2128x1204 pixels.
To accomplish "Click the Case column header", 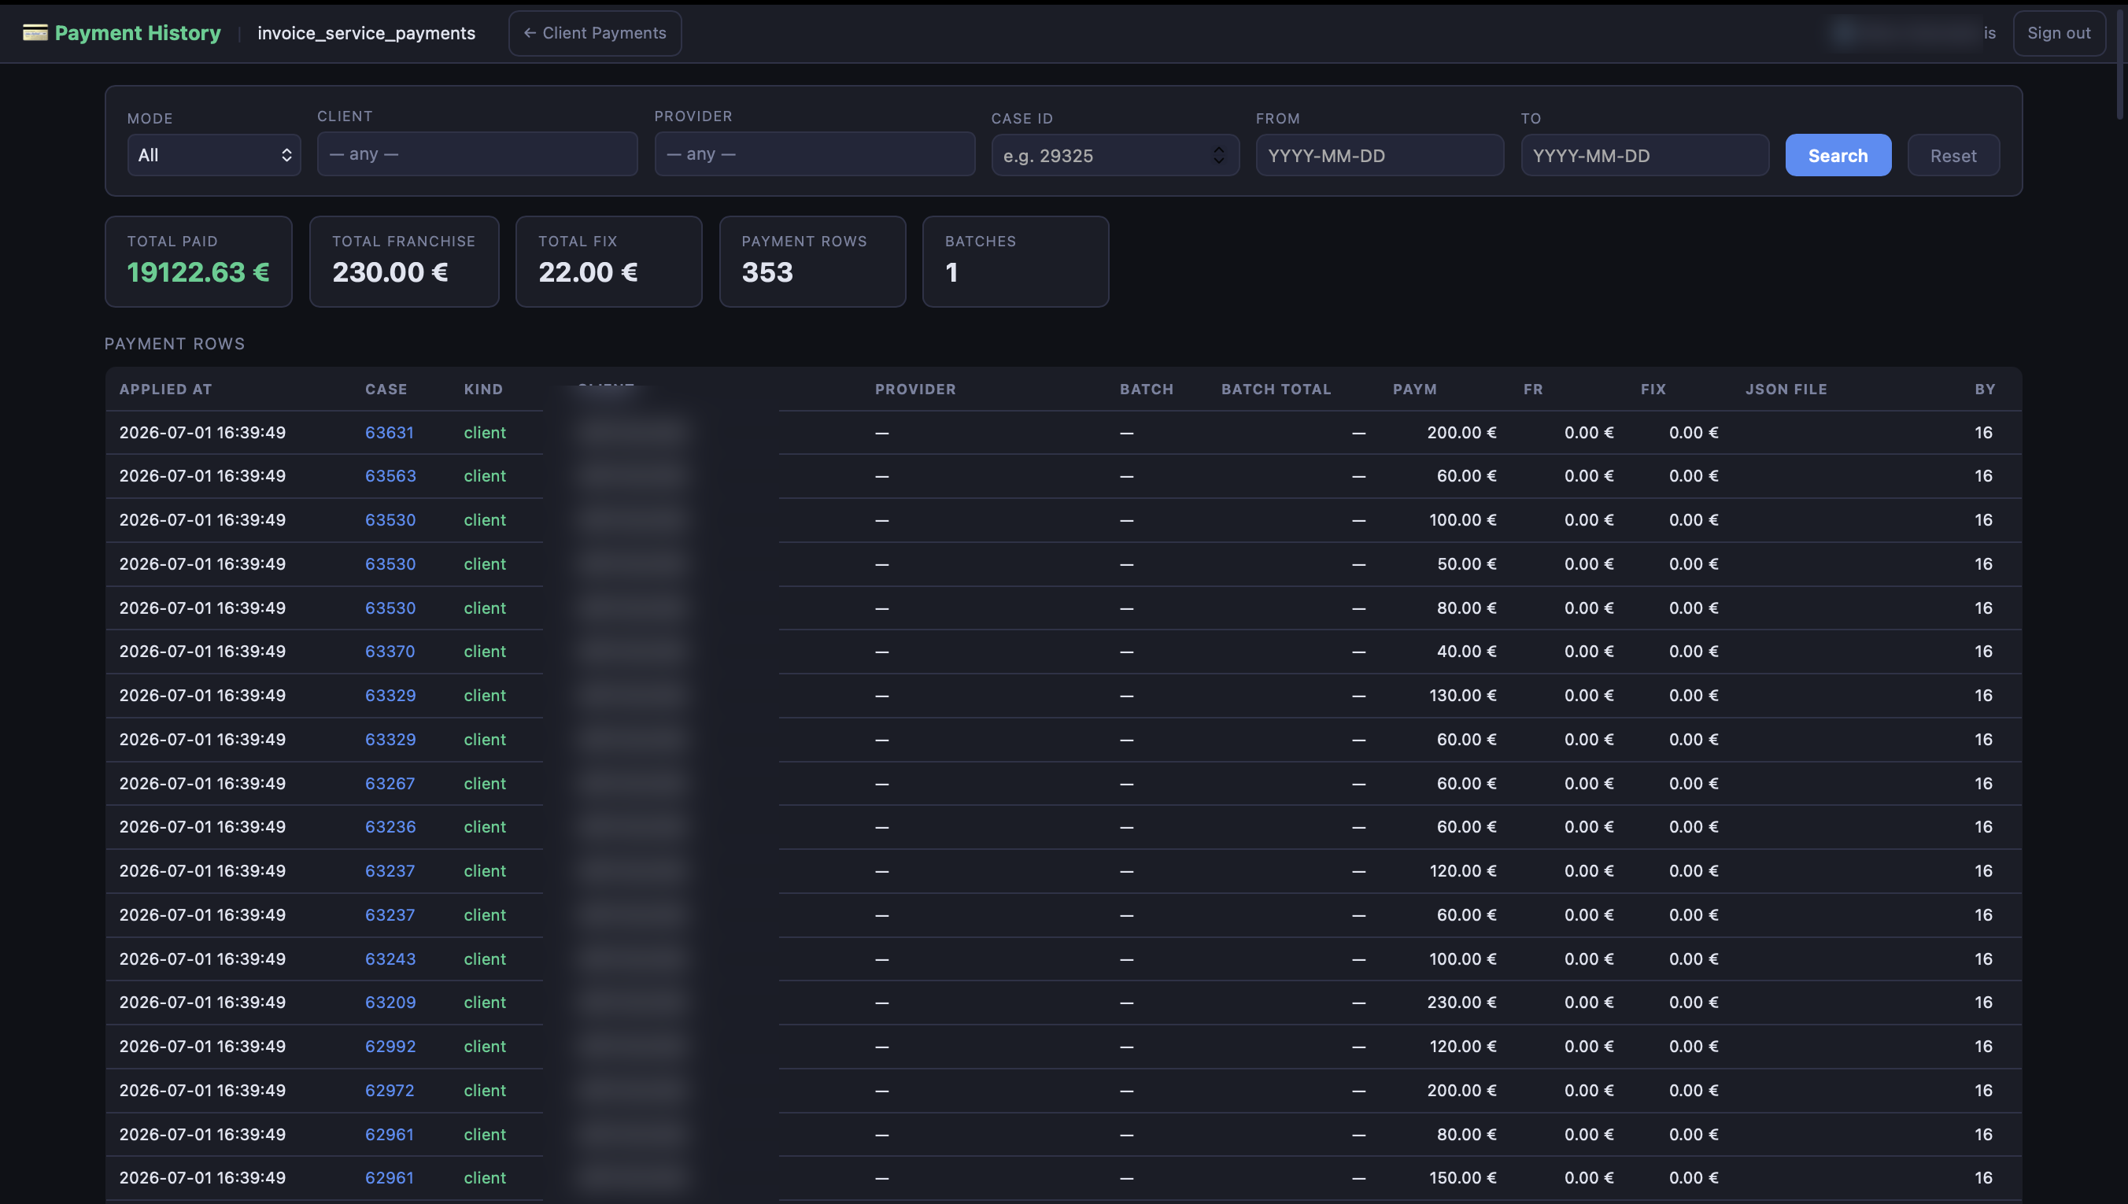I will point(386,389).
